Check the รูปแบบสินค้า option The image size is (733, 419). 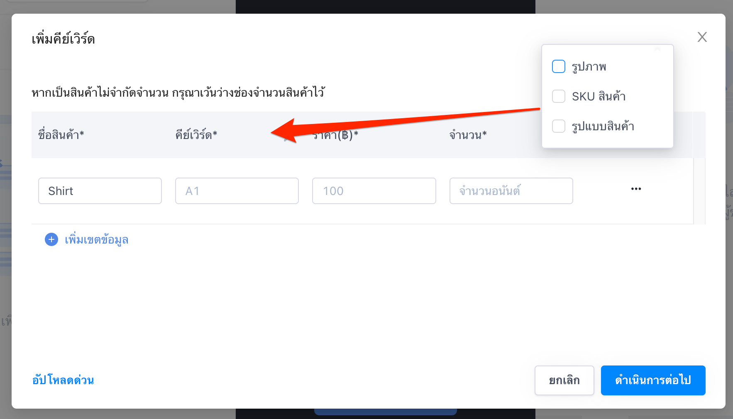point(559,126)
